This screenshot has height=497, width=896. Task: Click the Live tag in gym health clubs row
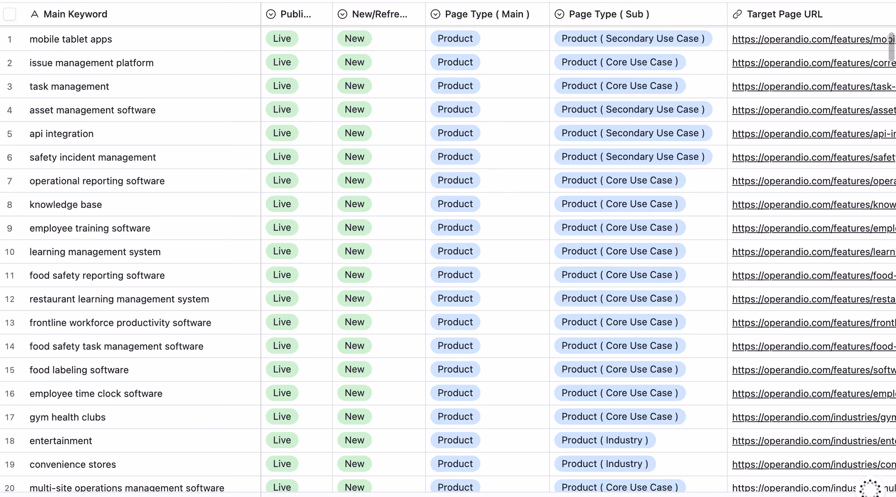282,416
